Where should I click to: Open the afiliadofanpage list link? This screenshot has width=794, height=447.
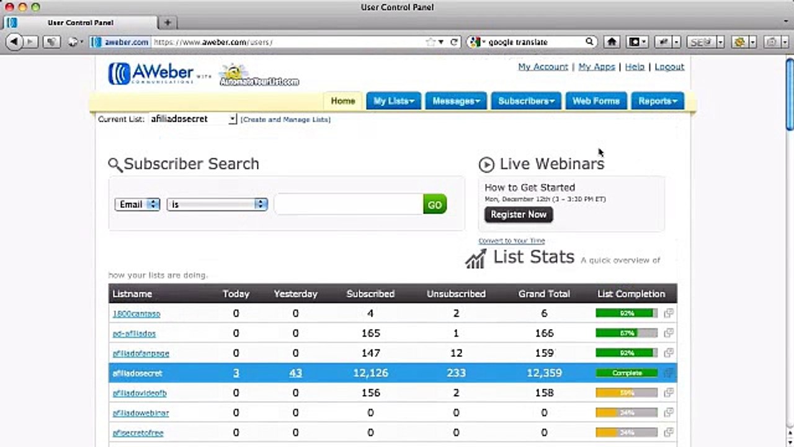point(141,353)
